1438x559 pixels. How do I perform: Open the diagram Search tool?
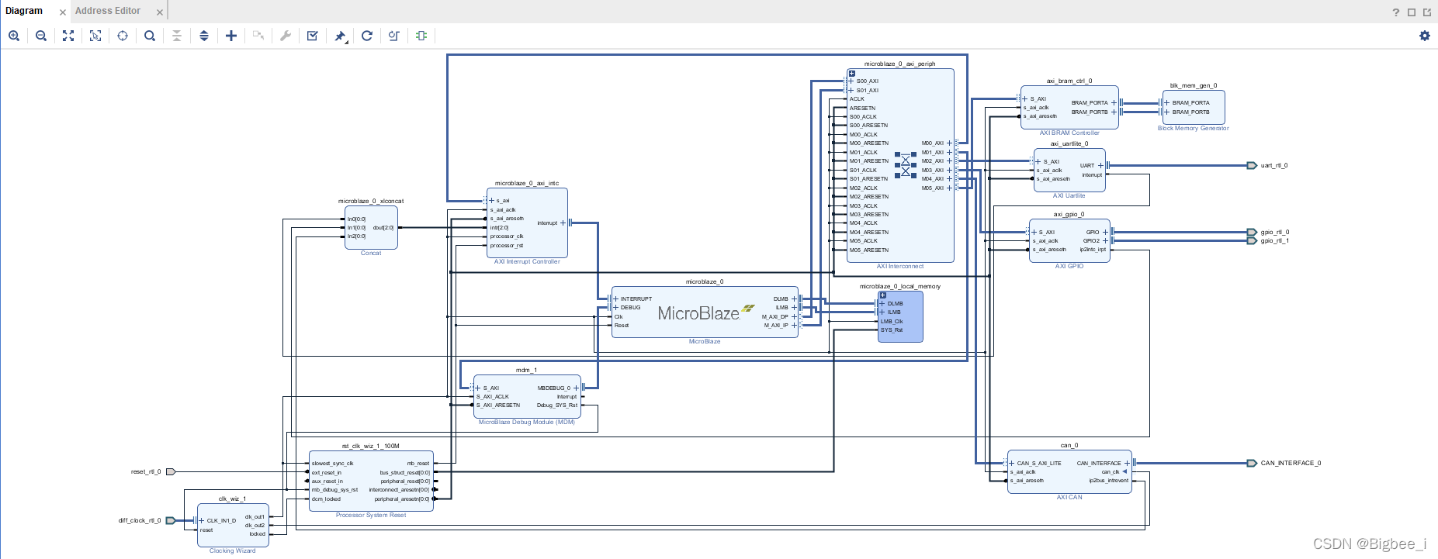[150, 36]
